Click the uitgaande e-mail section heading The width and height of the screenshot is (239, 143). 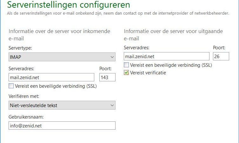point(173,35)
